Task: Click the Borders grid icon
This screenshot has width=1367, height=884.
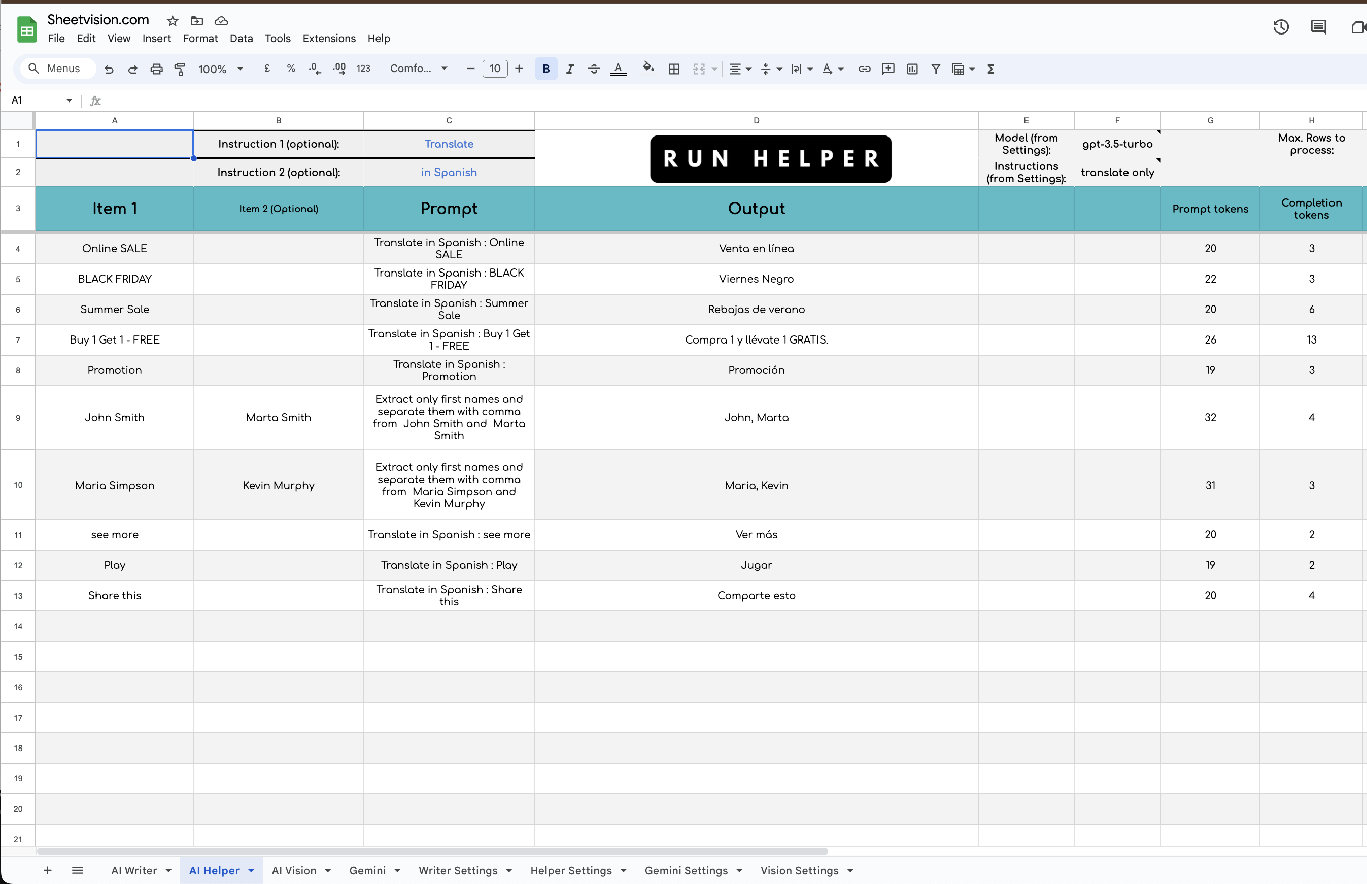Action: [x=674, y=69]
